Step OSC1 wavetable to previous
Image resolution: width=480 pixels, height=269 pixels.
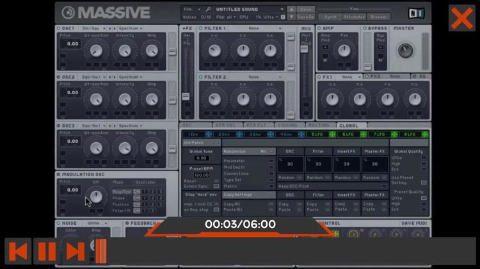(110, 28)
